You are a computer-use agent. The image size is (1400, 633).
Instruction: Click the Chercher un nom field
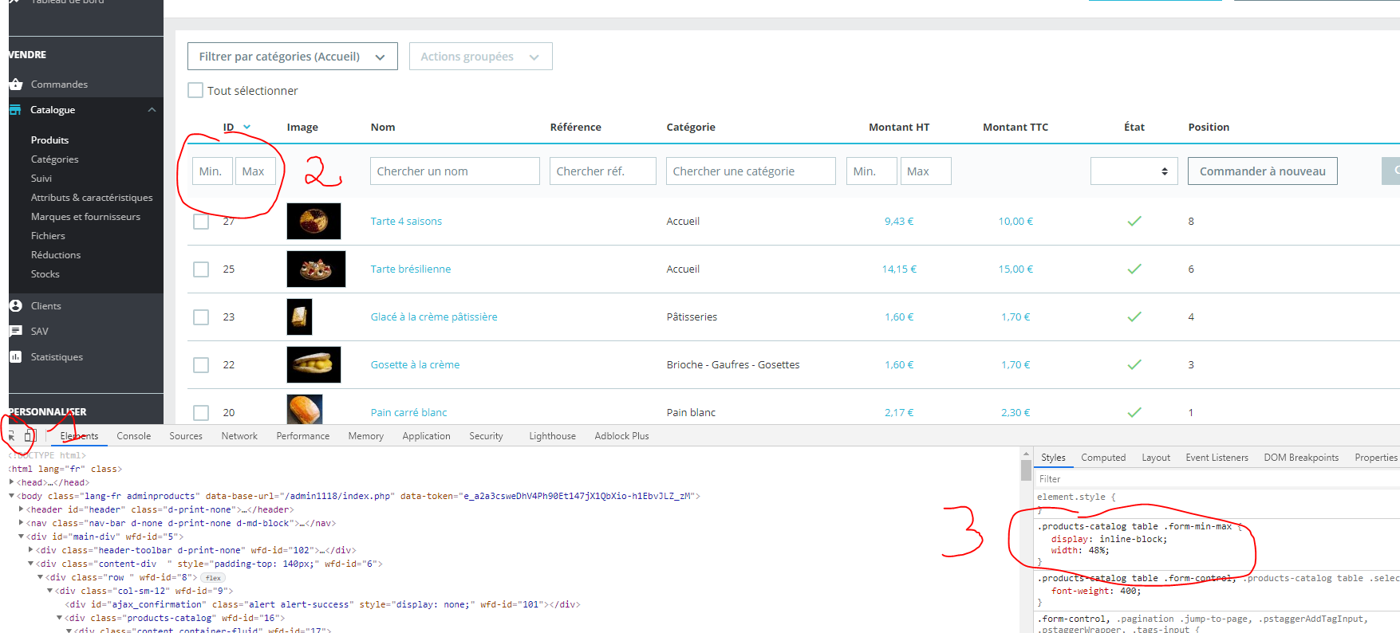(455, 171)
